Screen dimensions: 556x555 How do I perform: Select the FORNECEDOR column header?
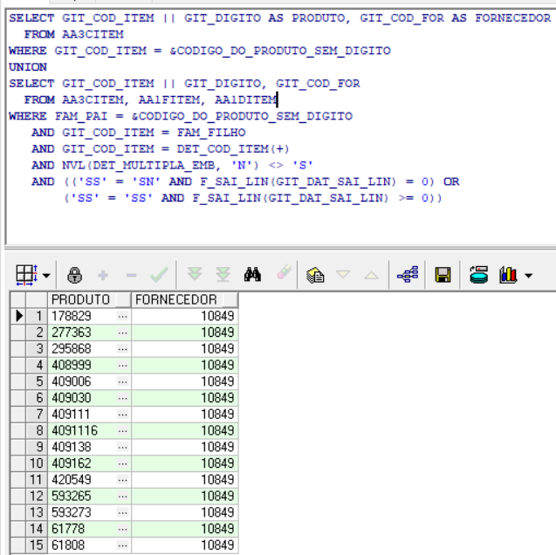pos(184,300)
